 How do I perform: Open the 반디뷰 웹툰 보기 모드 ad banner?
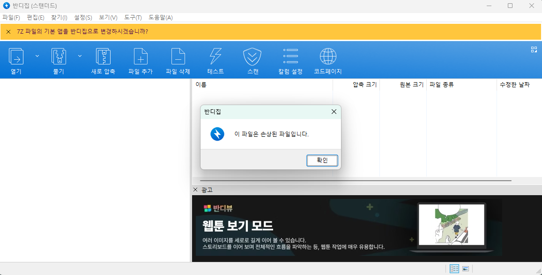349,227
